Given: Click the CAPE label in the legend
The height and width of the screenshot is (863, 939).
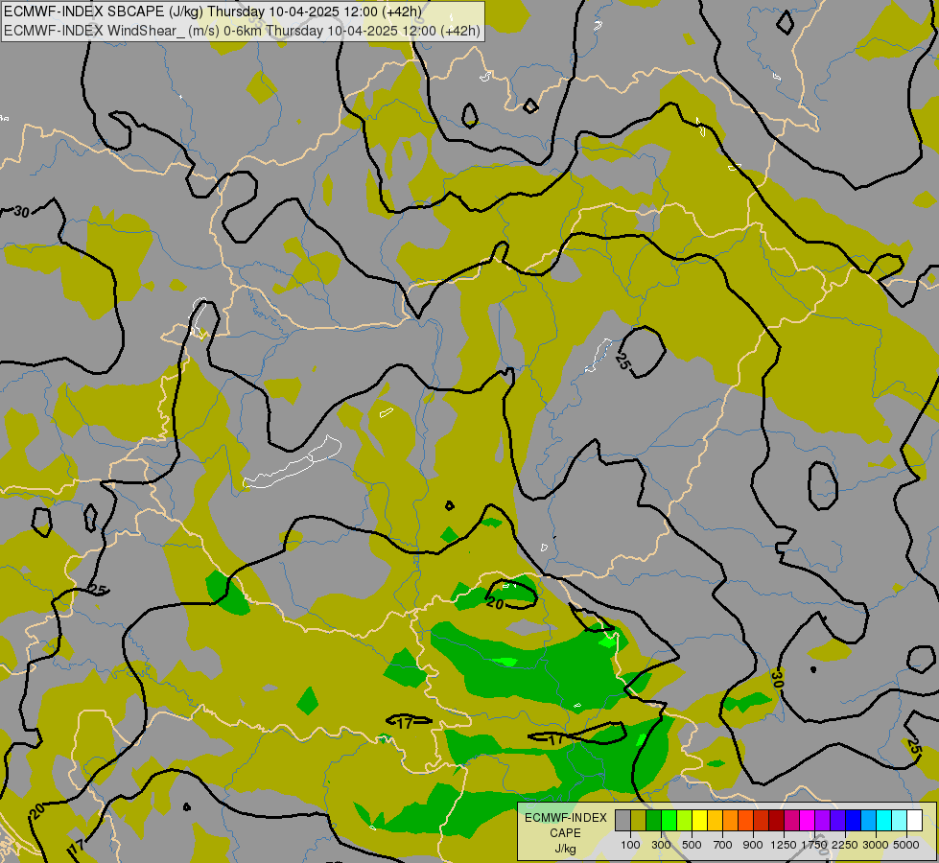Looking at the screenshot, I should [565, 833].
